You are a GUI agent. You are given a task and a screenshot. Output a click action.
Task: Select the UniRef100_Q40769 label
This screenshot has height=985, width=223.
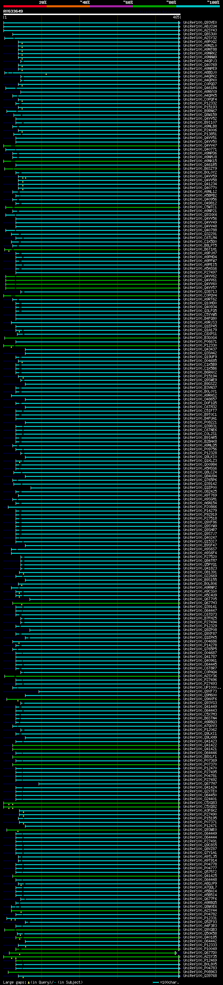(x=200, y=65)
